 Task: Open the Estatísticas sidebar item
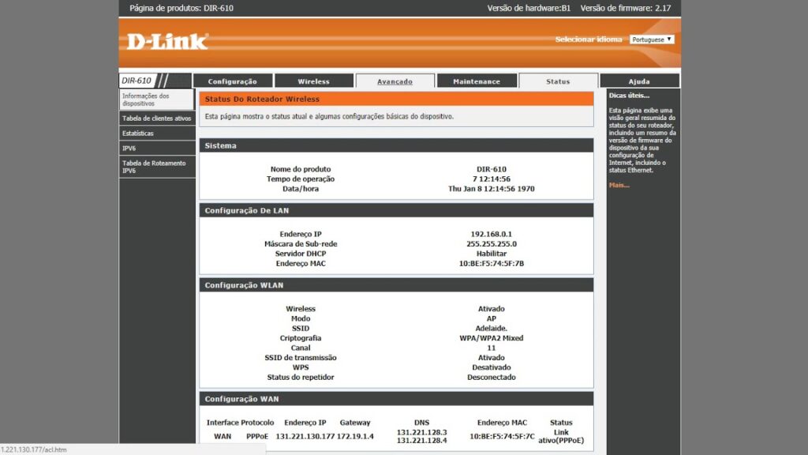click(x=157, y=133)
